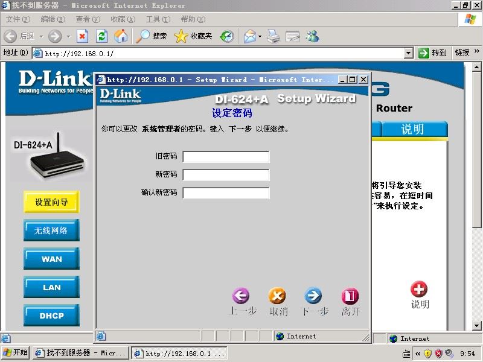The image size is (483, 362).
Task: Open the address bar dropdown arrow
Action: click(408, 53)
